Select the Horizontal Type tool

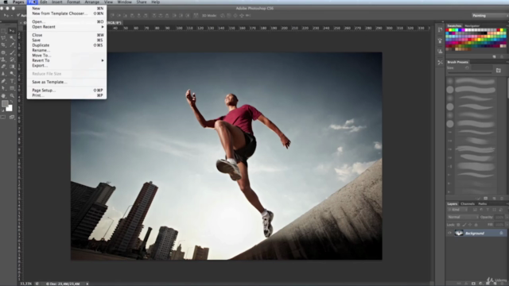point(12,81)
